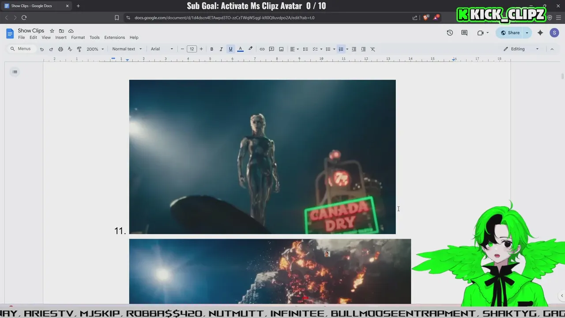Image resolution: width=565 pixels, height=318 pixels.
Task: Expand bulleted list options arrow
Action: (334, 49)
